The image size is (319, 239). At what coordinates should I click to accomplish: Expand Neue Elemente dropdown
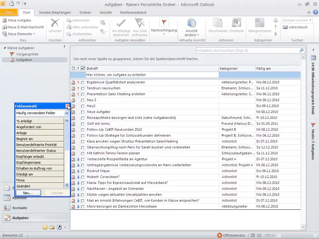click(x=34, y=34)
